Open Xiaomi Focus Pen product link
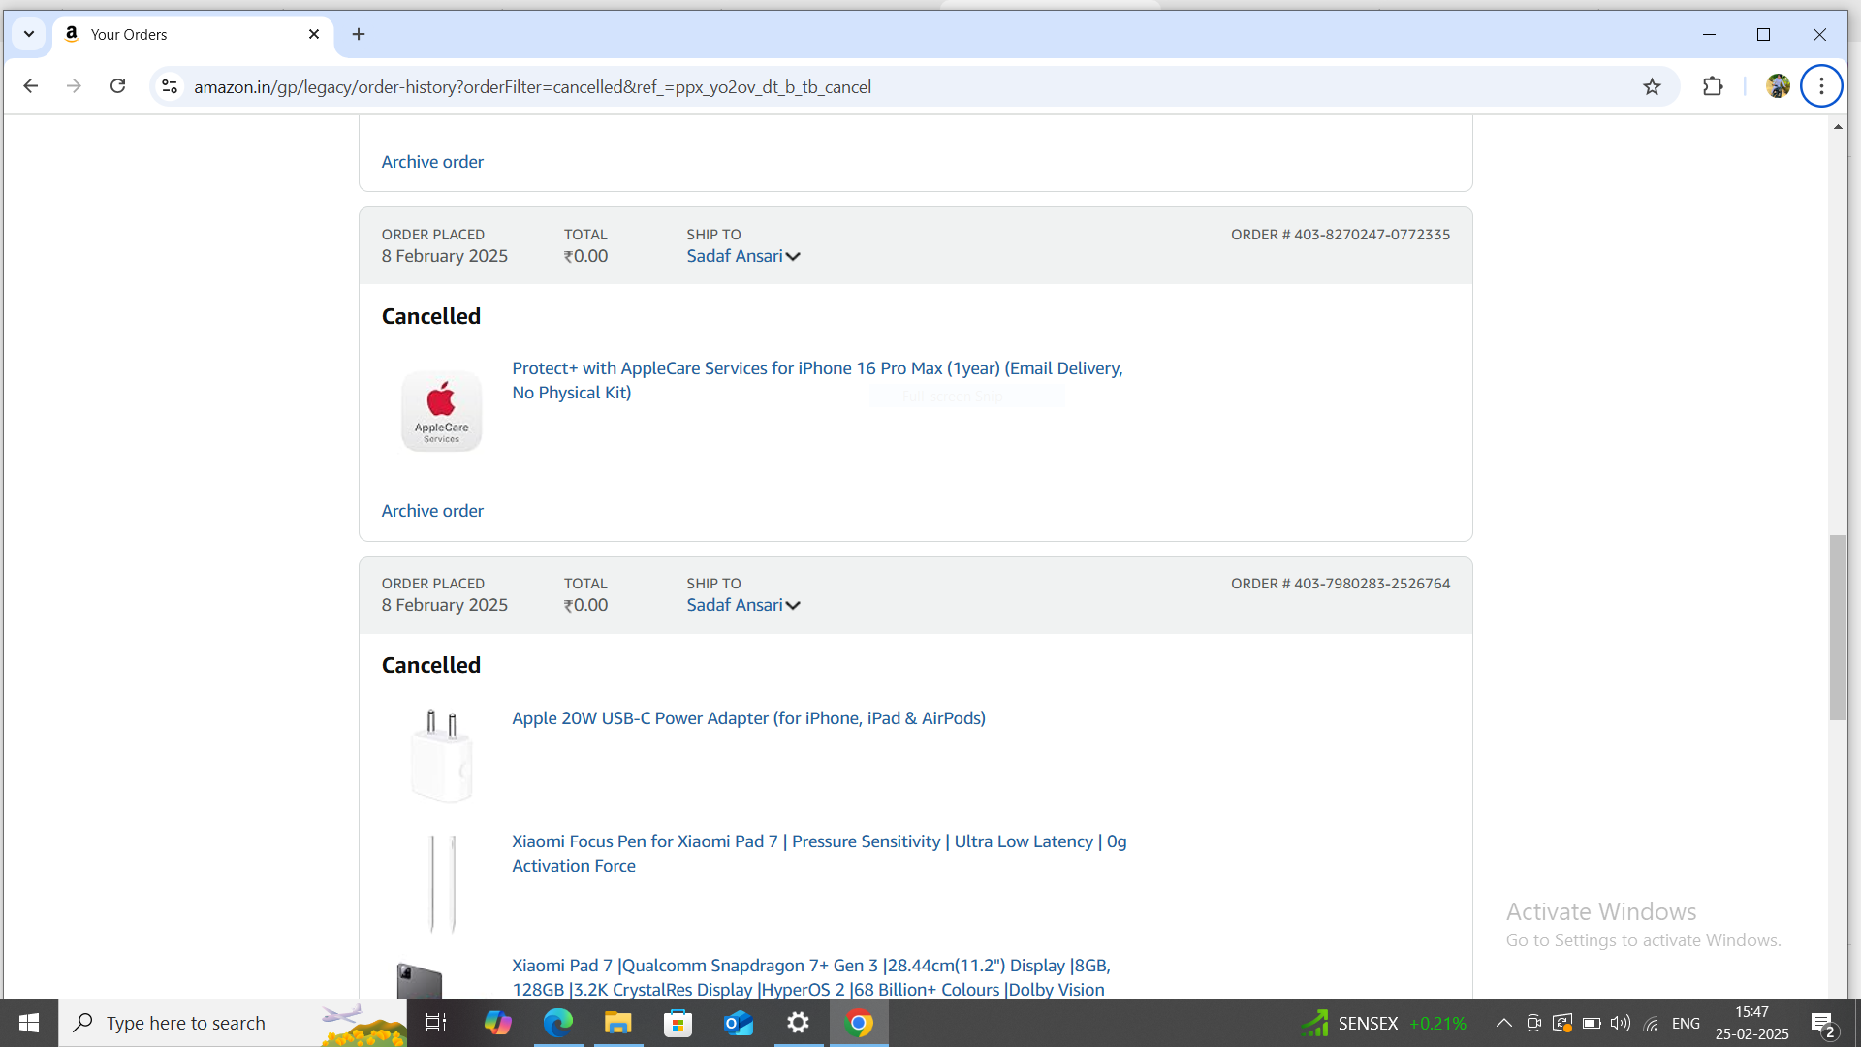The height and width of the screenshot is (1047, 1861). (x=819, y=853)
